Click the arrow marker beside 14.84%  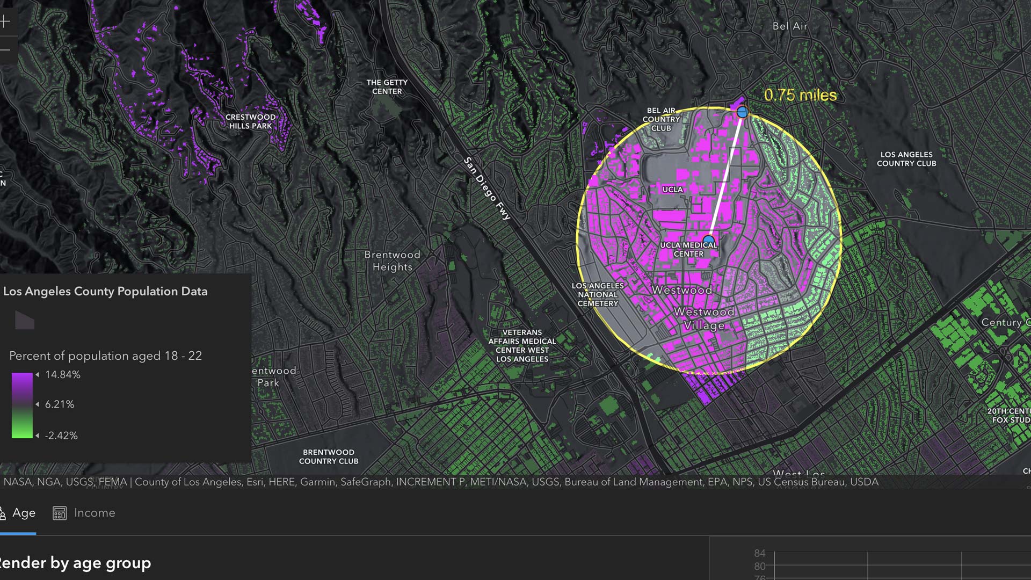(37, 375)
